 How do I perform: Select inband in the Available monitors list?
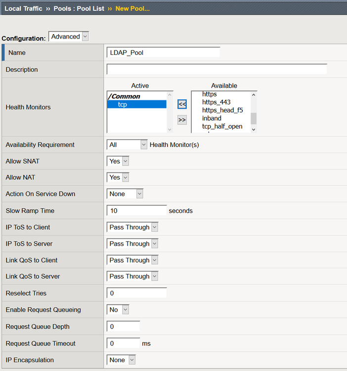(212, 118)
